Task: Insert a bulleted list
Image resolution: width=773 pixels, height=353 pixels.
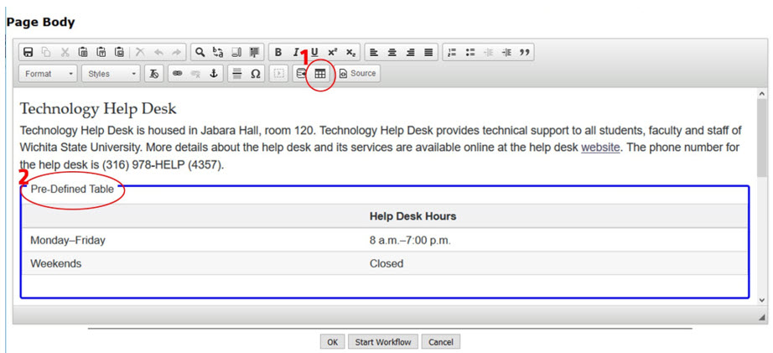Action: click(x=470, y=52)
